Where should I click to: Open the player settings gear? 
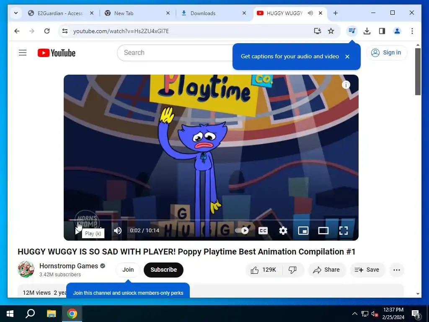click(x=283, y=231)
